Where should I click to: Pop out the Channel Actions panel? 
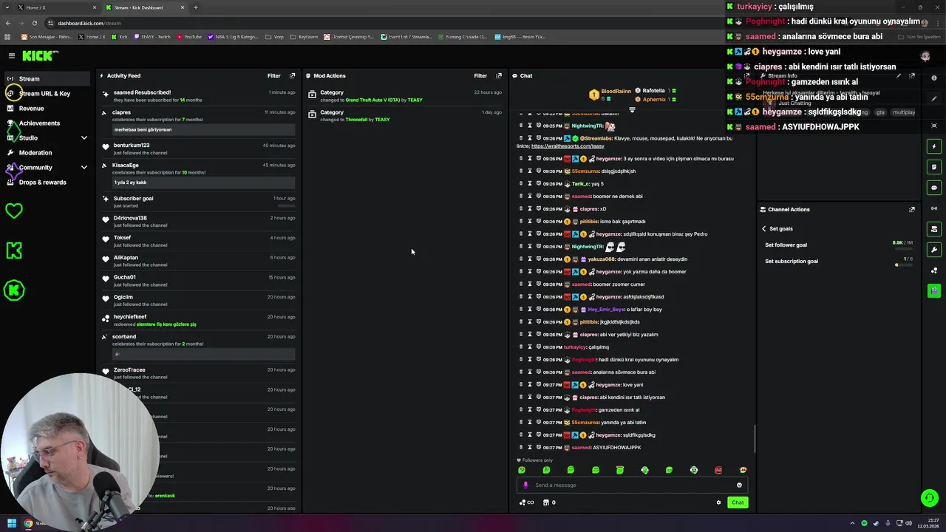(911, 209)
